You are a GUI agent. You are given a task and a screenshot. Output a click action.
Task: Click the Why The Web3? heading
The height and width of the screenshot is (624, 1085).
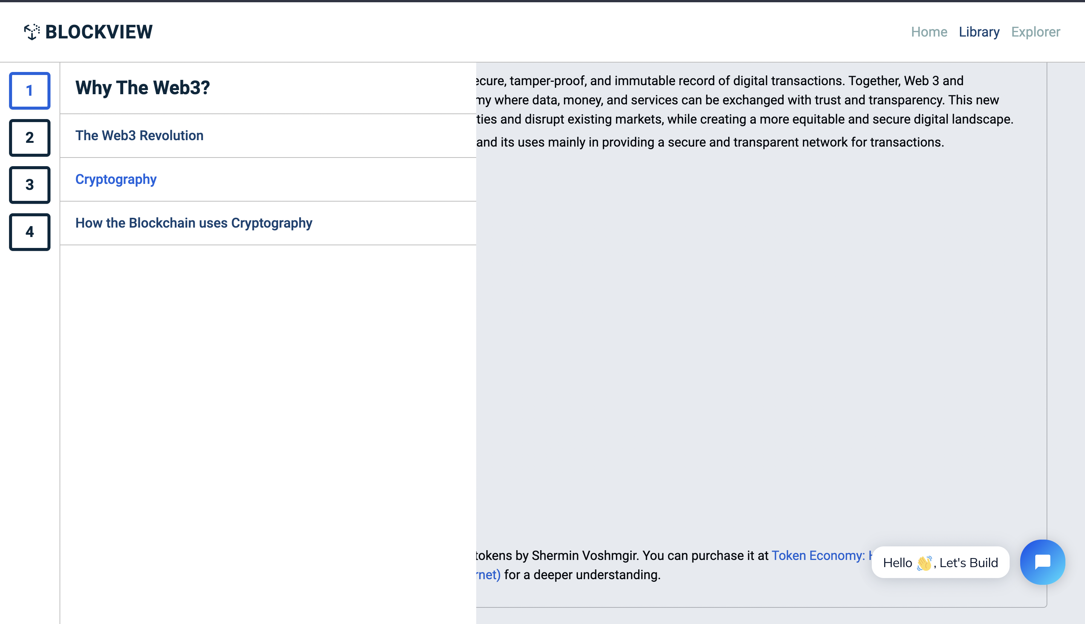(142, 87)
